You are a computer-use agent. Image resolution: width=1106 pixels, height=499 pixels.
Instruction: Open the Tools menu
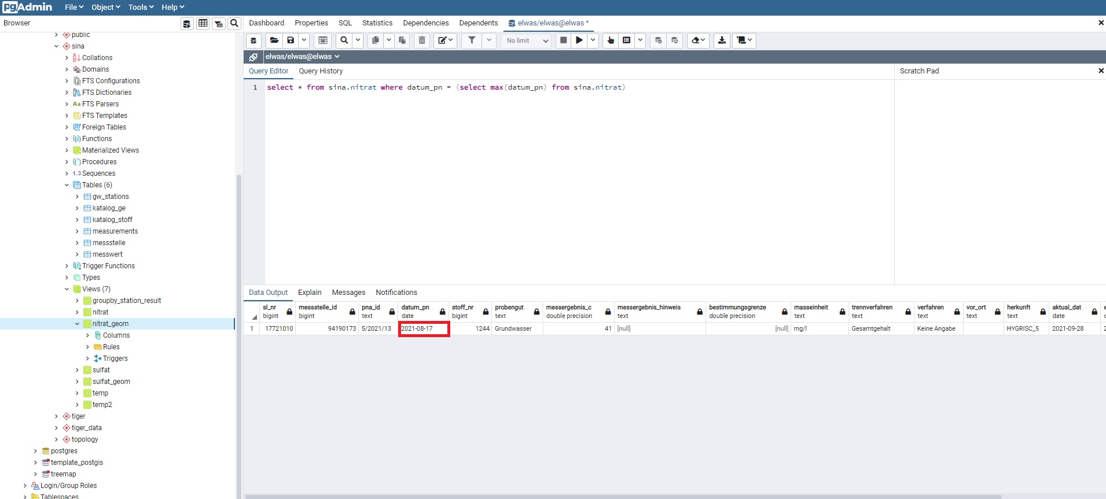coord(141,7)
